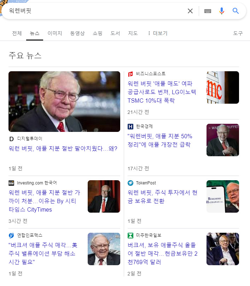This screenshot has width=250, height=286.
Task: Click the TokenPost source logo
Action: click(130, 183)
